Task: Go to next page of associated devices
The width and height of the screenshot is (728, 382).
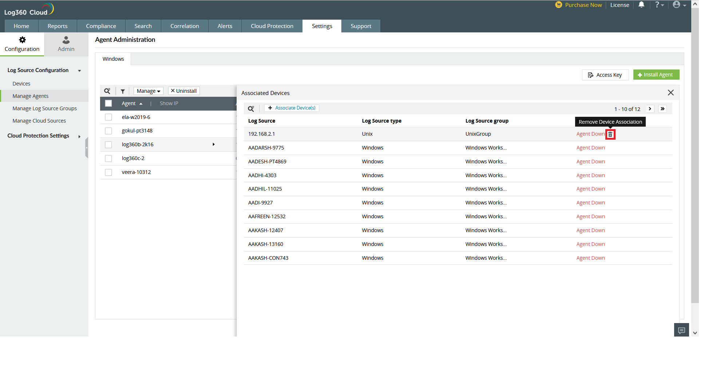Action: 650,109
